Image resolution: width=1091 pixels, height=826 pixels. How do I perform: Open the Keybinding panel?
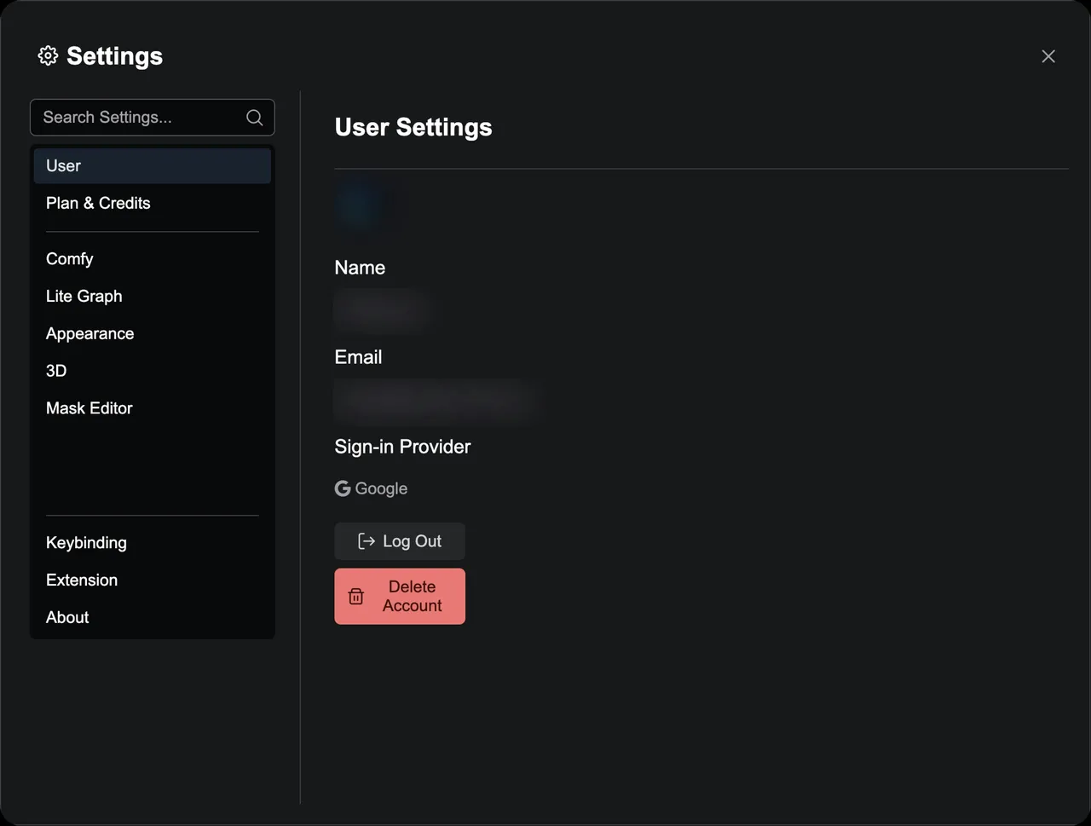[x=153, y=542]
